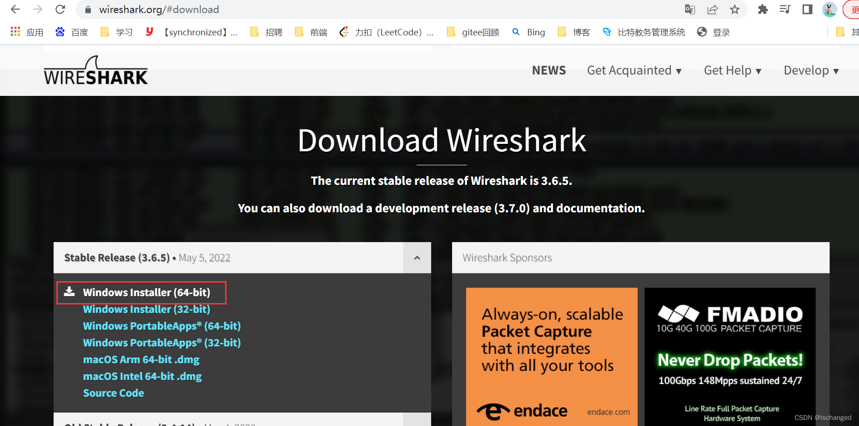
Task: Toggle the browser side panel icon
Action: [807, 9]
